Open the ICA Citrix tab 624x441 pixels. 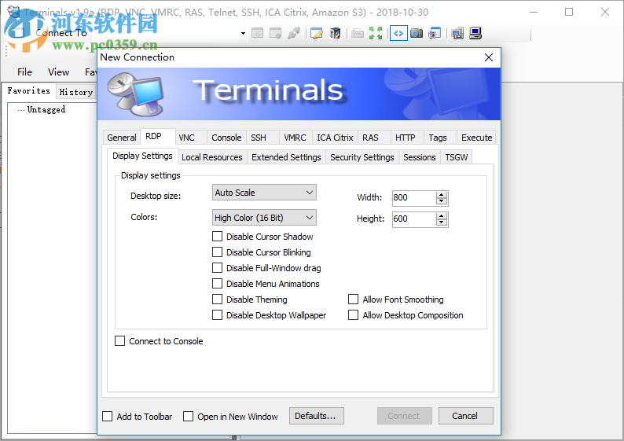click(x=335, y=138)
